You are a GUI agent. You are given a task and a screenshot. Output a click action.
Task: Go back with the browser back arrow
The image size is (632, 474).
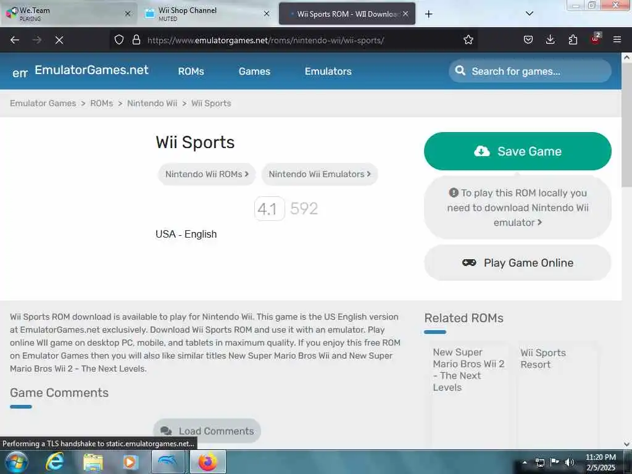pos(15,40)
